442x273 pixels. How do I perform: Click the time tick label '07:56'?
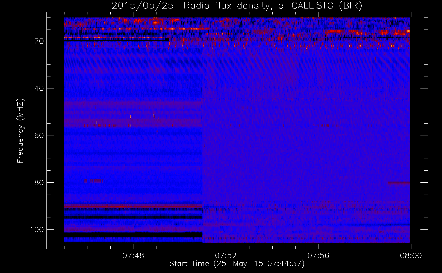coord(319,256)
